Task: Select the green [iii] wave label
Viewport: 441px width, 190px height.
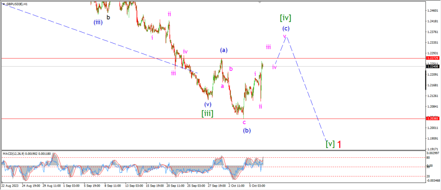Action: [207, 113]
